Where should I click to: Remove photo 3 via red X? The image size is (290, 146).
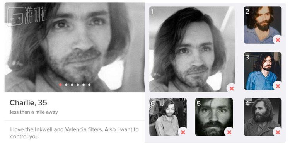pyautogui.click(x=278, y=86)
